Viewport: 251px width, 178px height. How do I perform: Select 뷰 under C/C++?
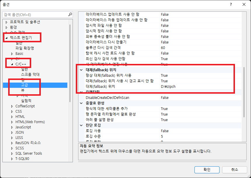click(x=23, y=90)
